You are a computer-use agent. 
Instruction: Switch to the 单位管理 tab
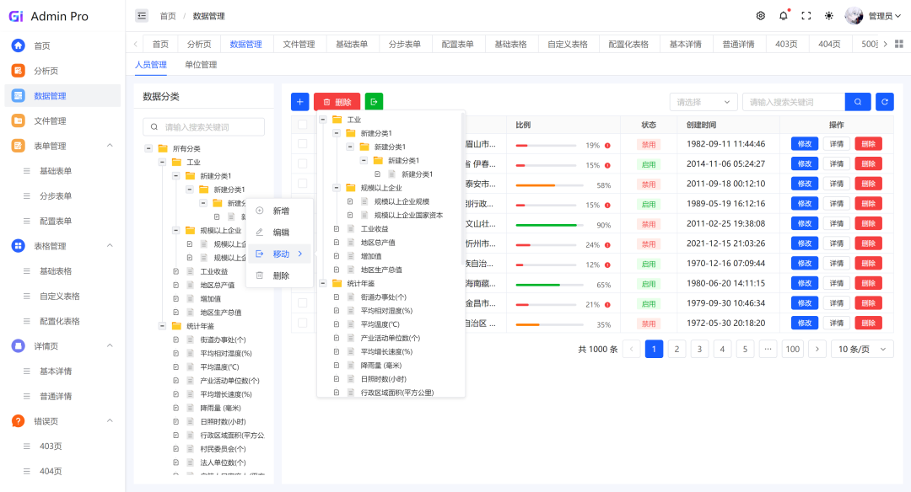[201, 65]
